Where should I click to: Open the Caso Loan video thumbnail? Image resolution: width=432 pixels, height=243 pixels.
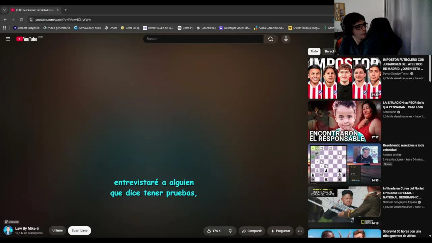pyautogui.click(x=344, y=121)
